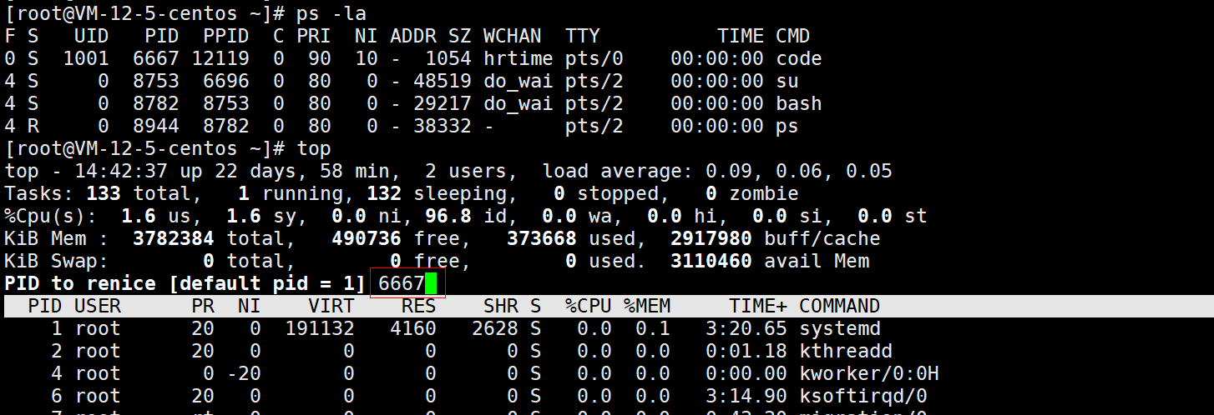This screenshot has height=415, width=1214.
Task: Click the 'PID to renice' prompt label
Action: point(80,284)
